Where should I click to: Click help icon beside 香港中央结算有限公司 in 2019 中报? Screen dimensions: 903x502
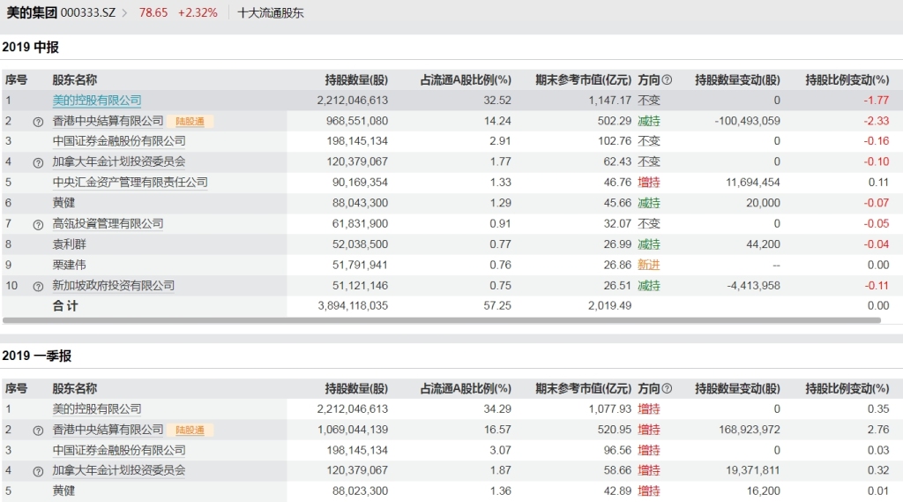point(38,122)
